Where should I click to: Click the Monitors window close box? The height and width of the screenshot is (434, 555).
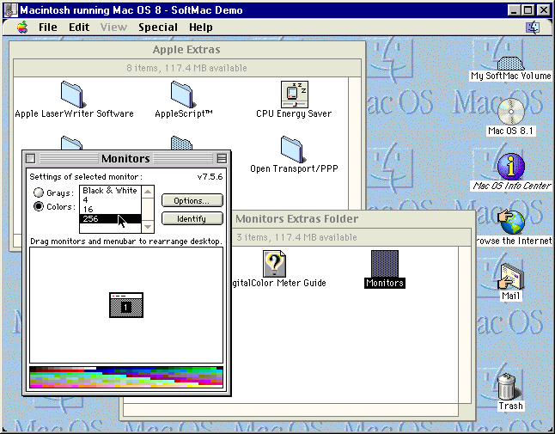(30, 158)
